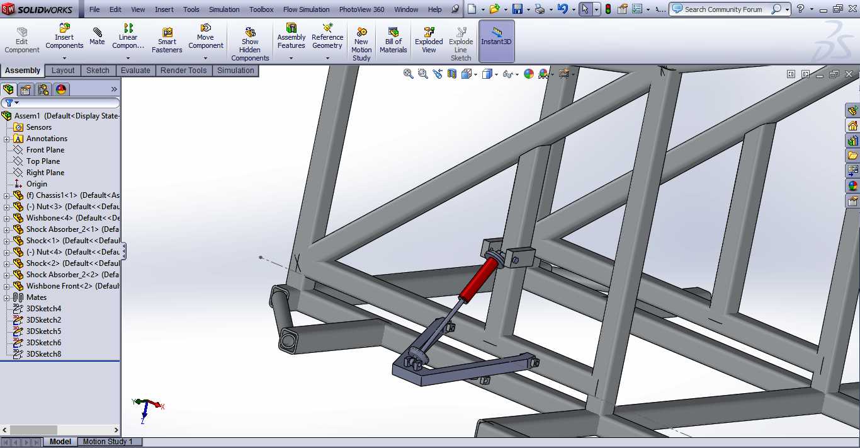Select the Origin tree item
Viewport: 860px width, 448px height.
37,184
